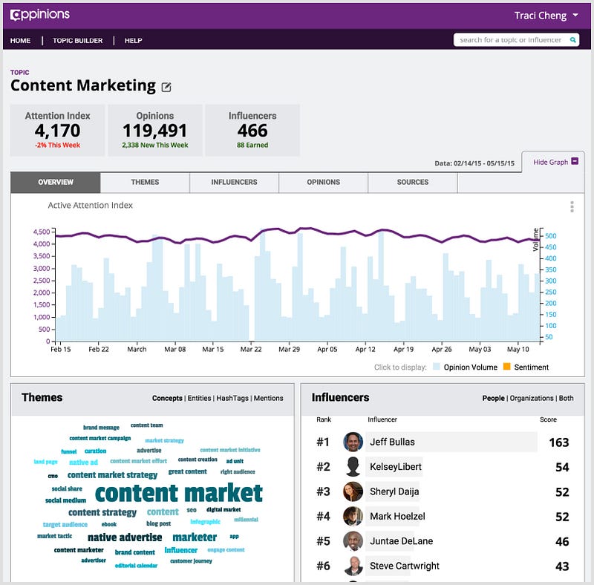Open Juntae DeLane influencer name

coord(401,541)
